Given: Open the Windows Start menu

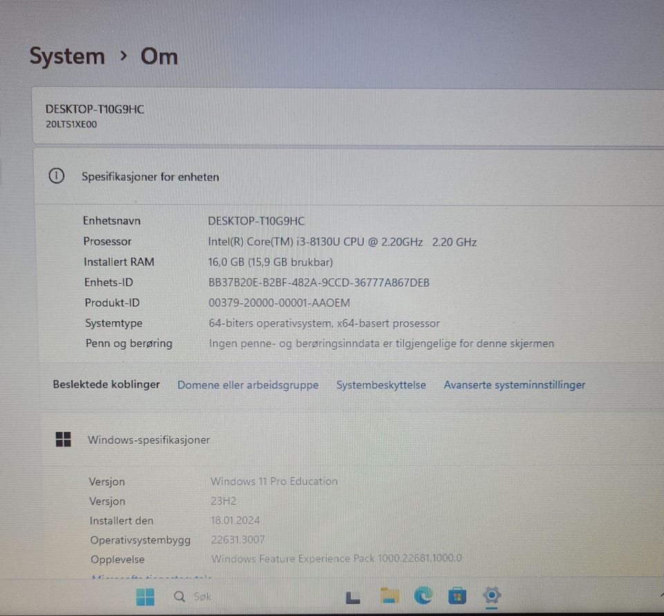Looking at the screenshot, I should (145, 597).
